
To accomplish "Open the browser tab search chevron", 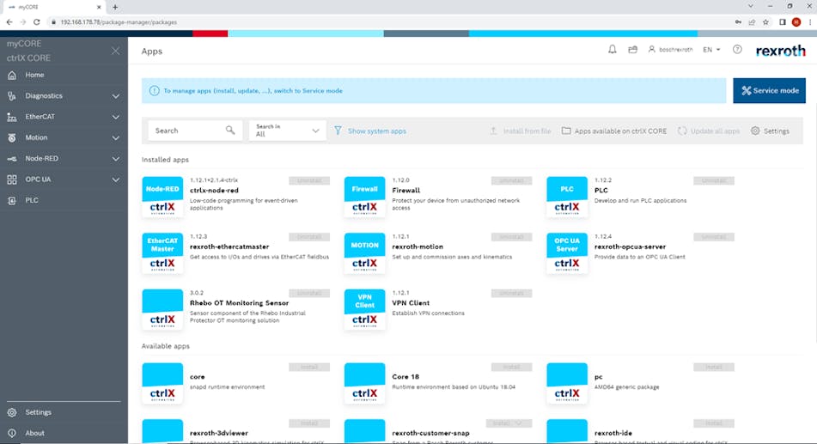I will (x=750, y=6).
